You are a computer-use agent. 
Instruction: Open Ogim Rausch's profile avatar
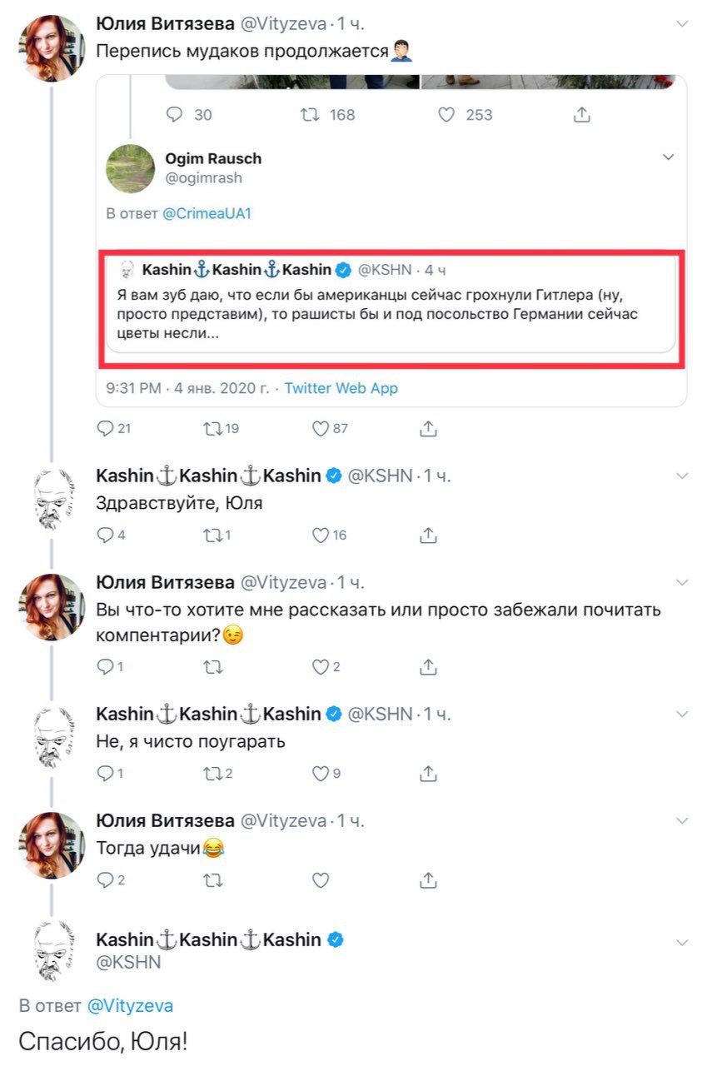tap(131, 168)
